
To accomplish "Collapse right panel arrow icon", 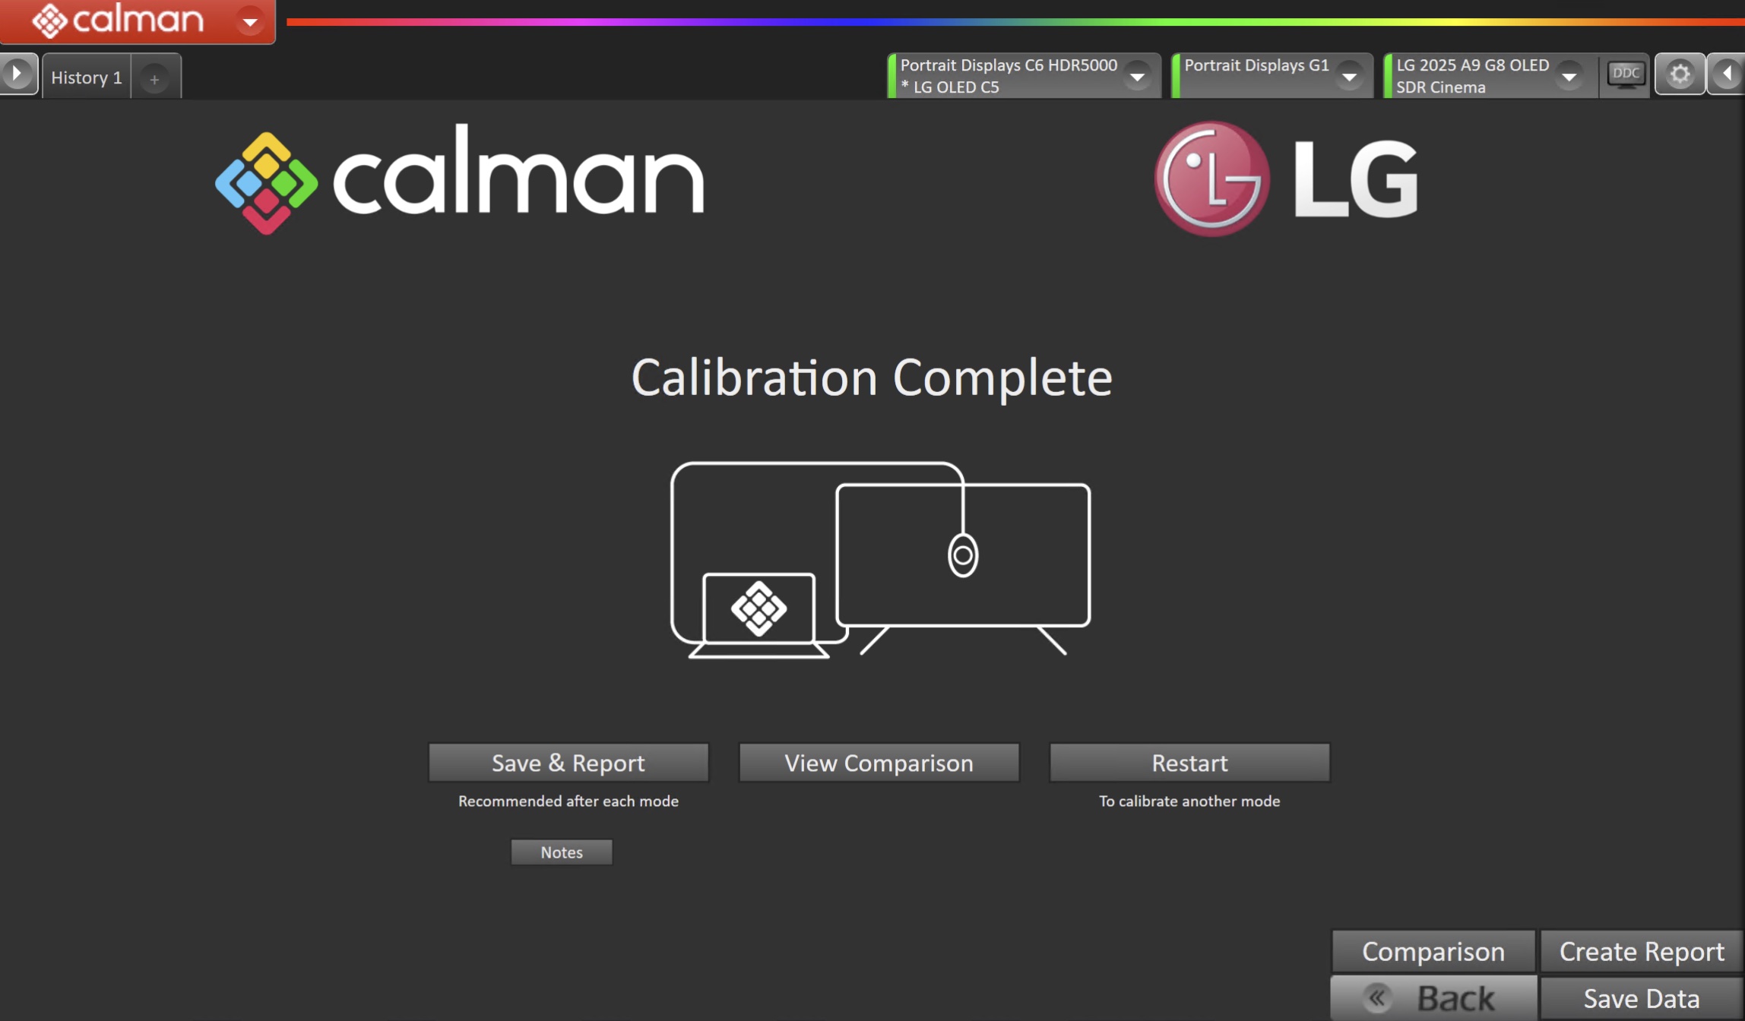I will click(x=1727, y=74).
